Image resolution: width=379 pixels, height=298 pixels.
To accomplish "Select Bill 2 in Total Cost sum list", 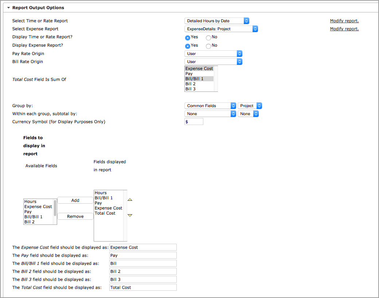I will 199,84.
